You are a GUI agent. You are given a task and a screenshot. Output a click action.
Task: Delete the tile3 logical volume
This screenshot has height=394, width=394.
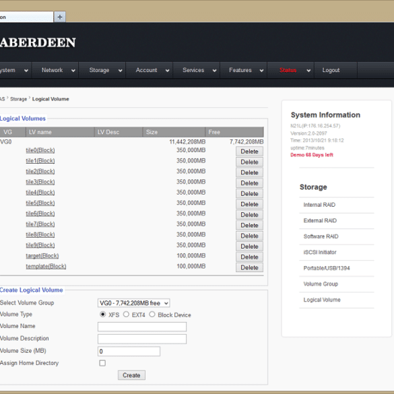[x=249, y=183]
